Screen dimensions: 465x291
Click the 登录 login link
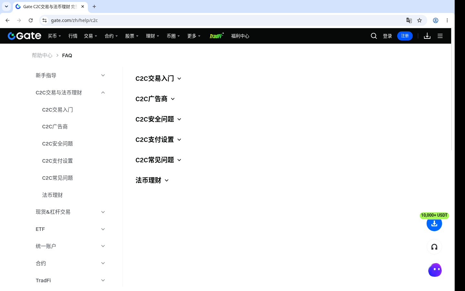point(387,36)
